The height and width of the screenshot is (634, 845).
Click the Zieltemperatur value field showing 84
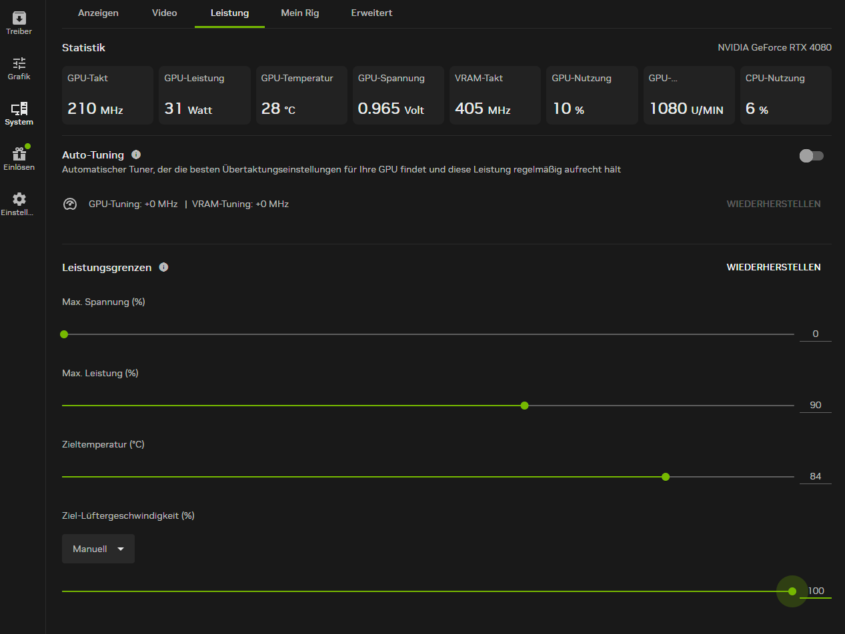click(x=816, y=477)
